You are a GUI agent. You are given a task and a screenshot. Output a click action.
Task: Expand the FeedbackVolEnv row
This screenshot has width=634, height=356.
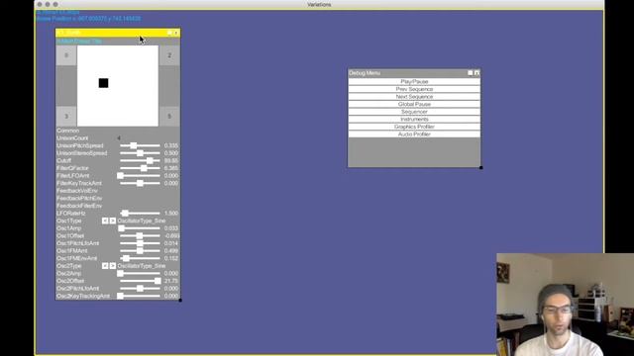coord(77,191)
